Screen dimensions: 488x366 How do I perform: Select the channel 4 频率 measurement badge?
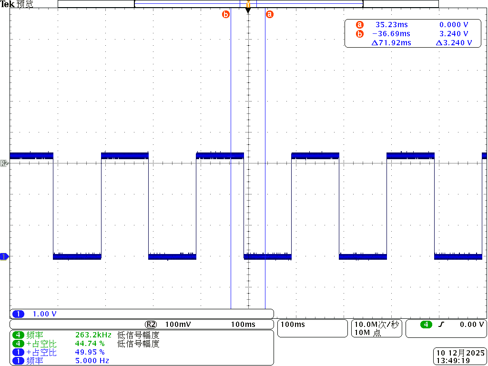click(x=19, y=335)
